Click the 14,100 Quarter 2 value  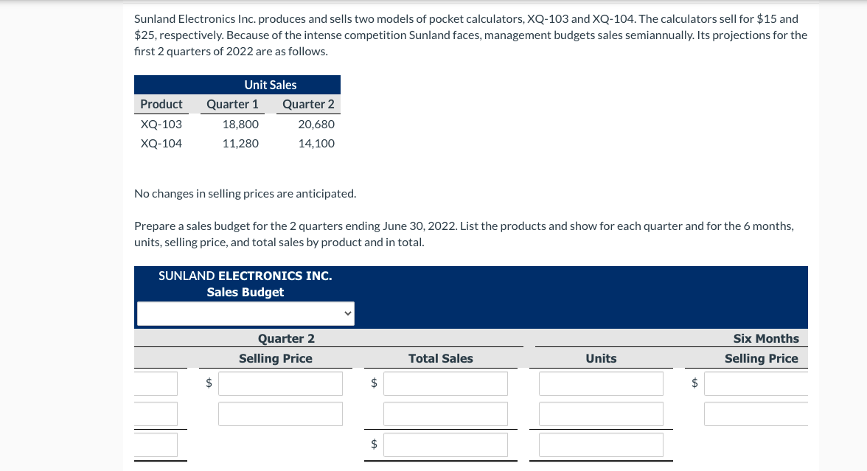(x=316, y=144)
